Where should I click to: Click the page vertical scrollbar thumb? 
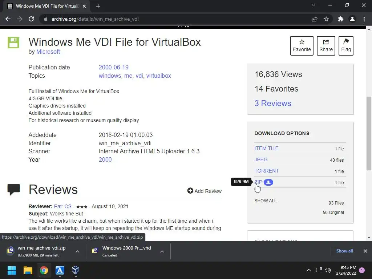(369, 133)
